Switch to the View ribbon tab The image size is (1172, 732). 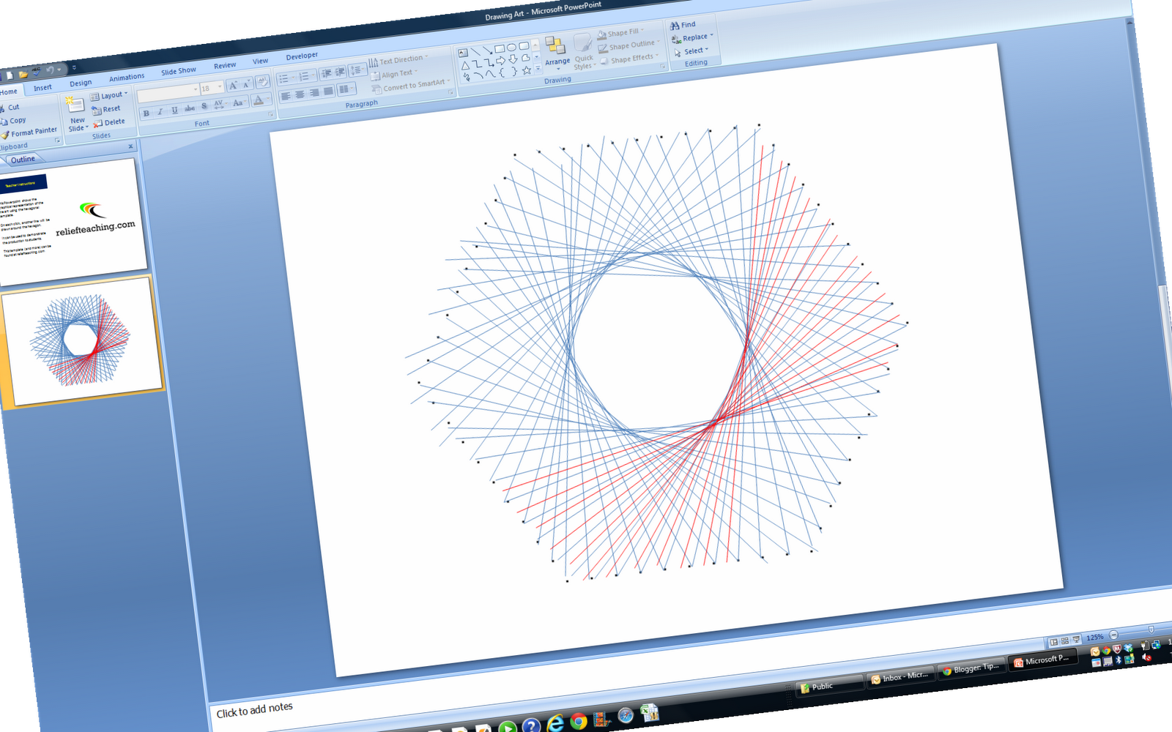pos(261,61)
